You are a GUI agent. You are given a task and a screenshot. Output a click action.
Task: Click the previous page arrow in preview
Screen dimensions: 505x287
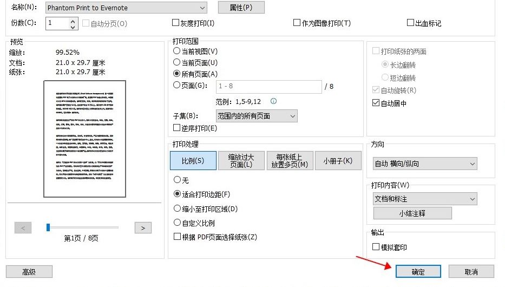tap(23, 228)
